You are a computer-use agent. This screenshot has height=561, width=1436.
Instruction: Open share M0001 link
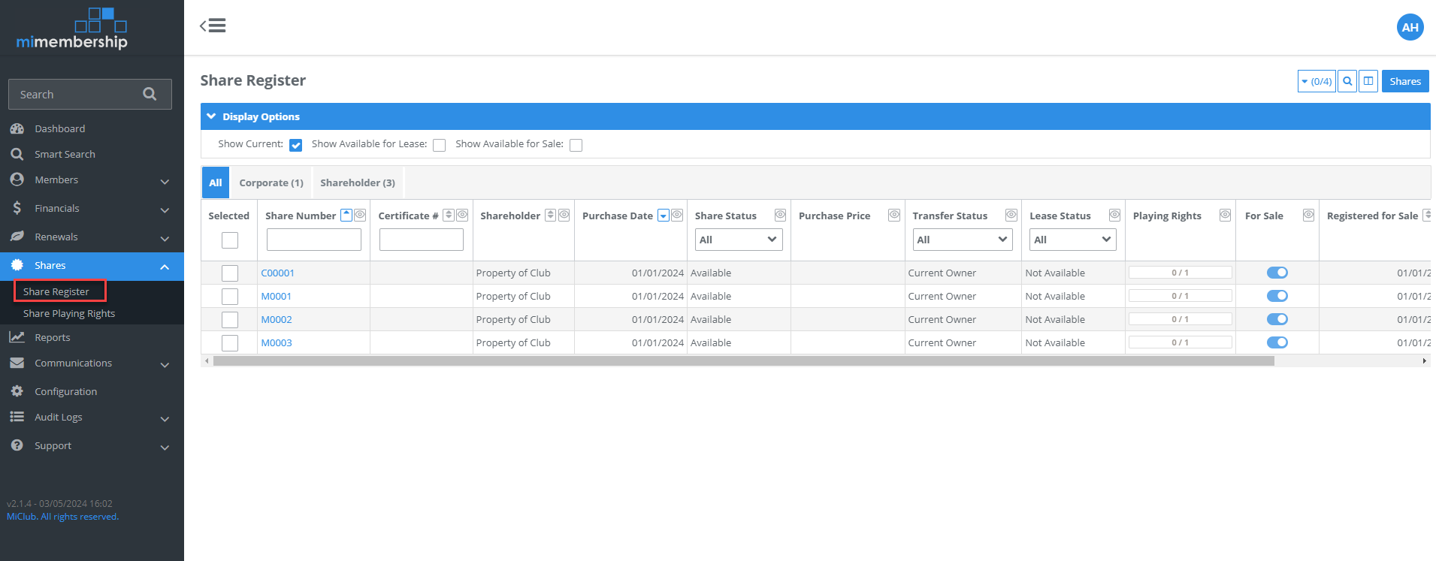(276, 297)
